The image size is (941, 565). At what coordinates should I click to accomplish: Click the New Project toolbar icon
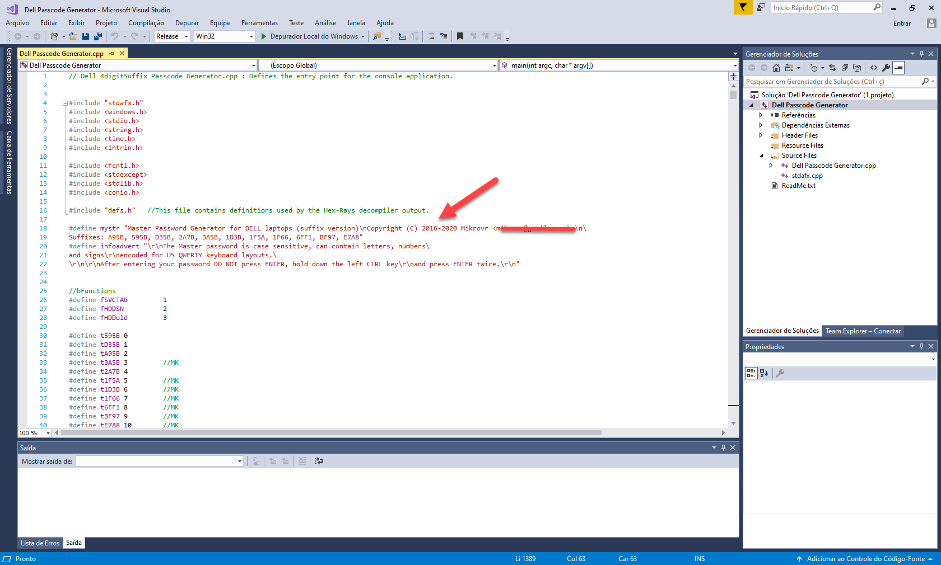point(54,36)
